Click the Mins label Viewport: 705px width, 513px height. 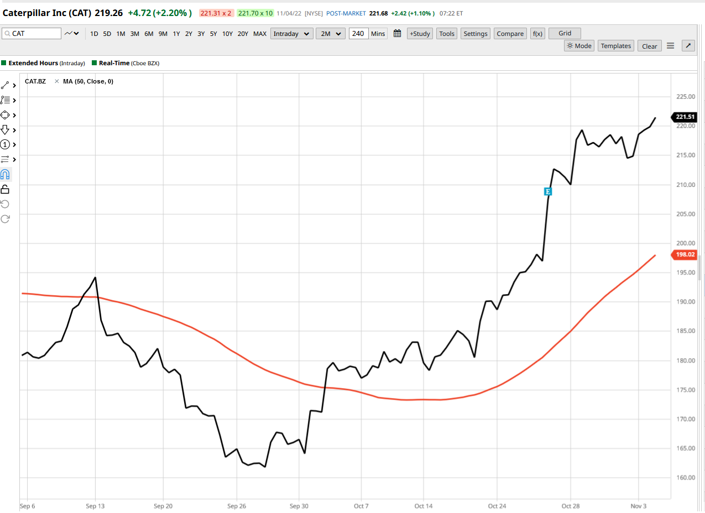(378, 34)
